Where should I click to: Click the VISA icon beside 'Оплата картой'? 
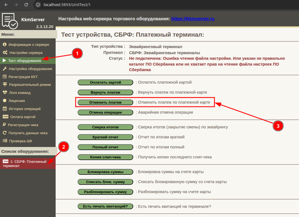[x=5, y=117]
